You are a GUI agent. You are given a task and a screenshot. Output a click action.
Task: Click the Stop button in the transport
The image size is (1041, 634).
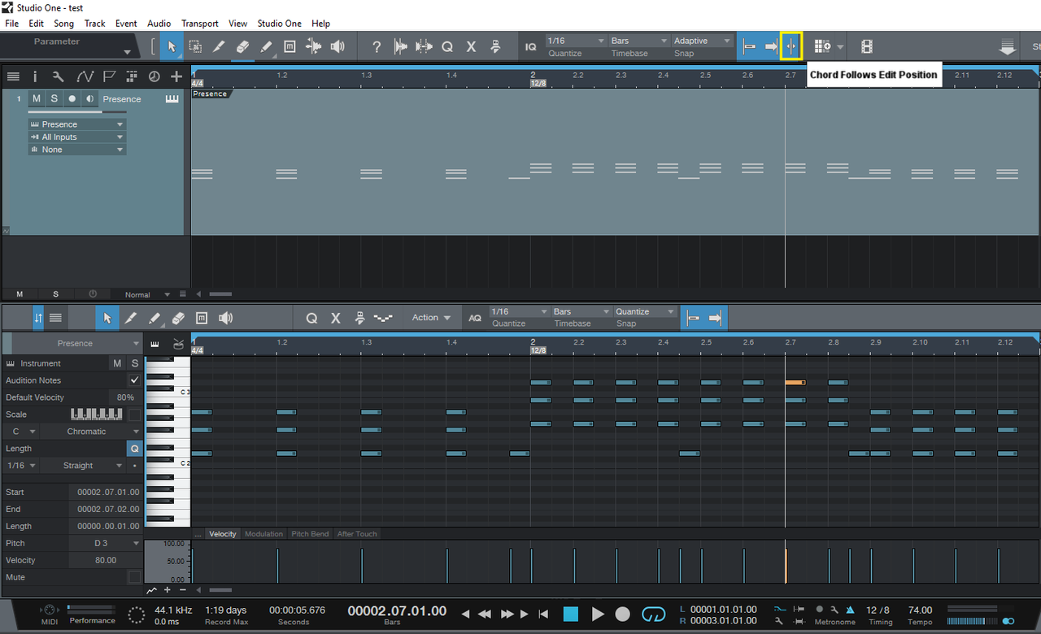click(x=571, y=614)
